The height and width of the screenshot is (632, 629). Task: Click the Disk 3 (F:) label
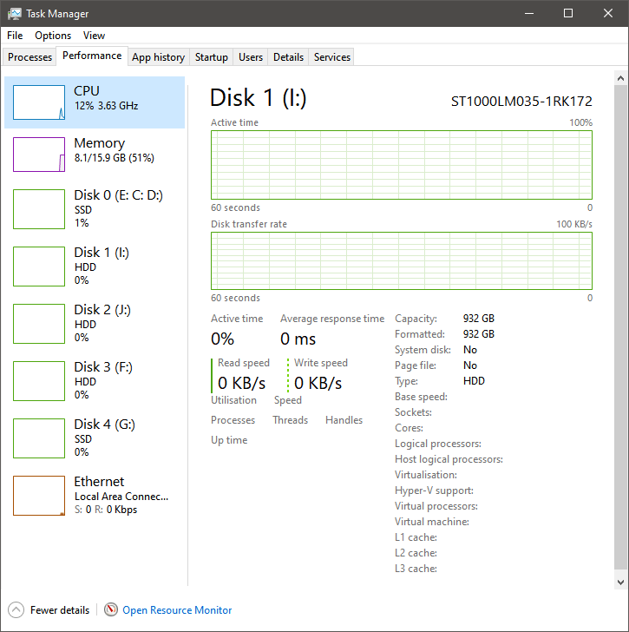[103, 366]
